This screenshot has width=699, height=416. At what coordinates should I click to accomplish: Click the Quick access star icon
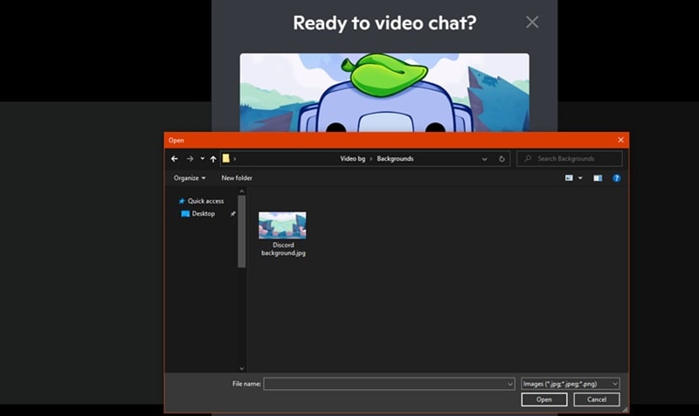click(x=182, y=201)
